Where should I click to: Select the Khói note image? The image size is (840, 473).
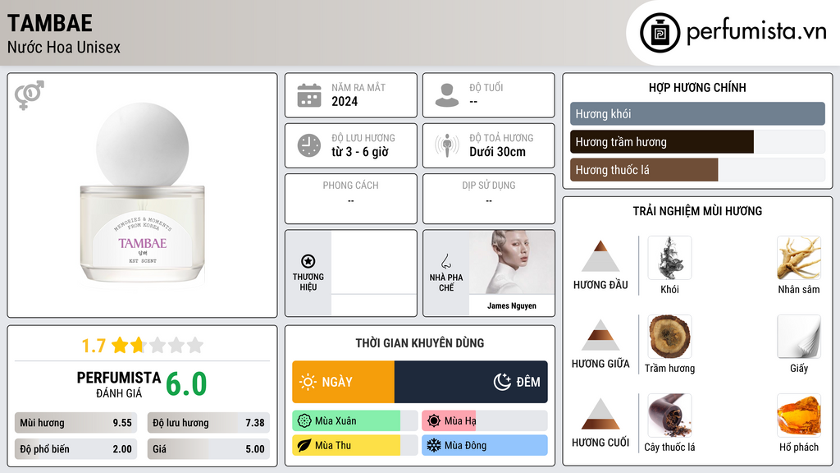(x=669, y=258)
